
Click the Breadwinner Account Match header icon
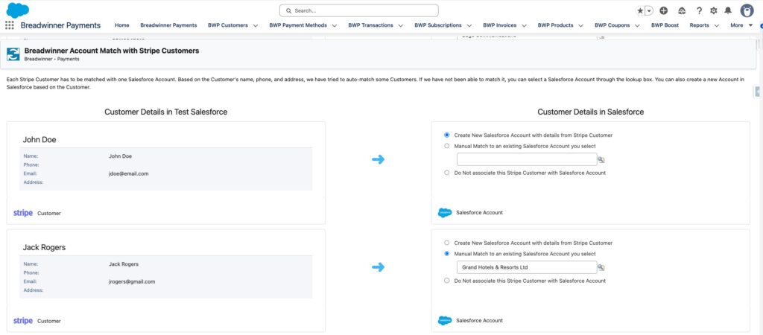(x=13, y=54)
